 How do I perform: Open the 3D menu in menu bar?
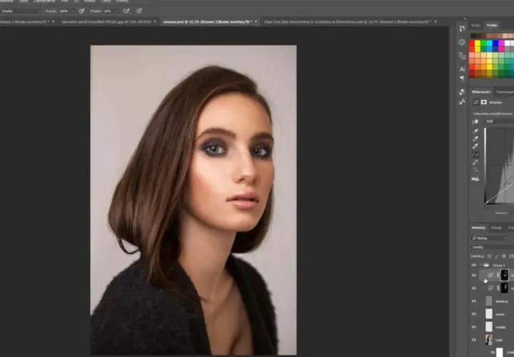click(76, 1)
